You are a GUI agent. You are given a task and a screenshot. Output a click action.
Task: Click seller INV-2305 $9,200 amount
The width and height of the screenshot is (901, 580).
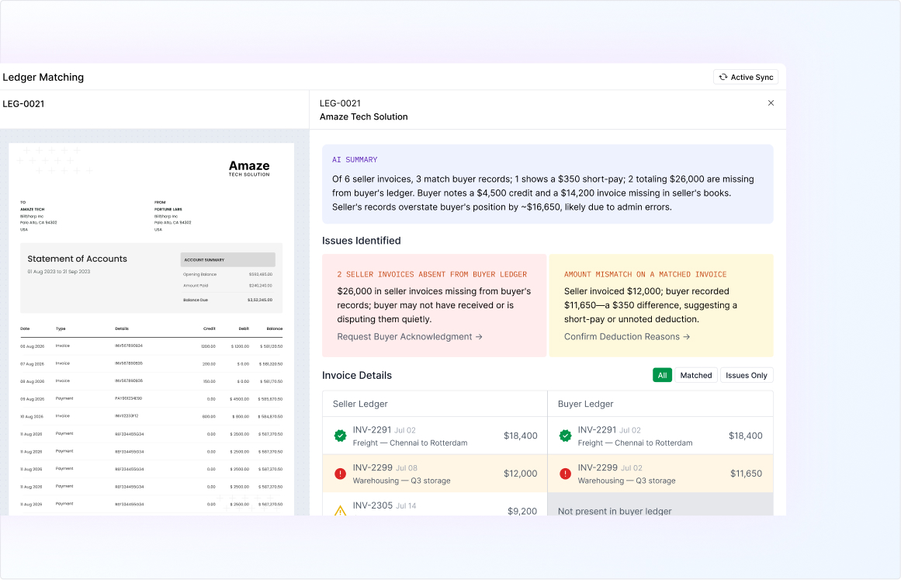pos(522,511)
